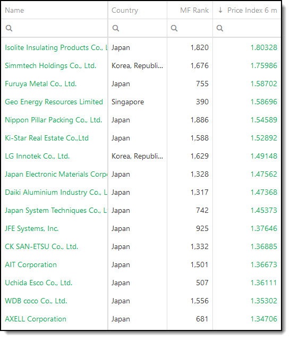Viewport: 290px width, 339px height.
Task: Sort by the Name column header
Action: (14, 10)
